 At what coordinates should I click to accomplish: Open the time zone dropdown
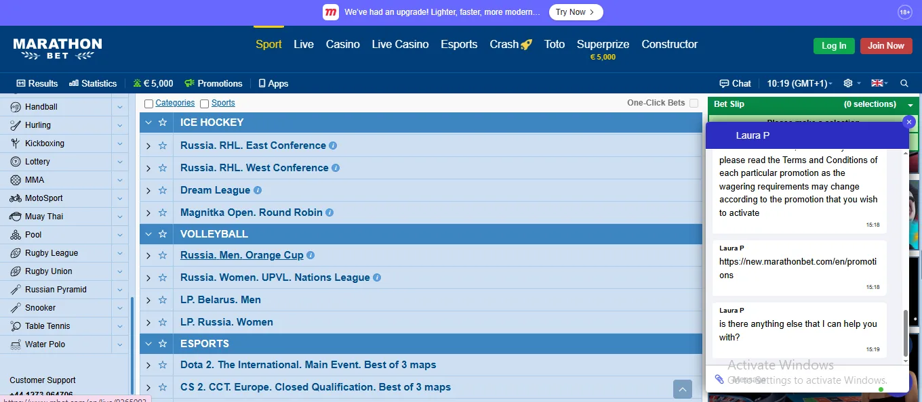[x=799, y=83]
